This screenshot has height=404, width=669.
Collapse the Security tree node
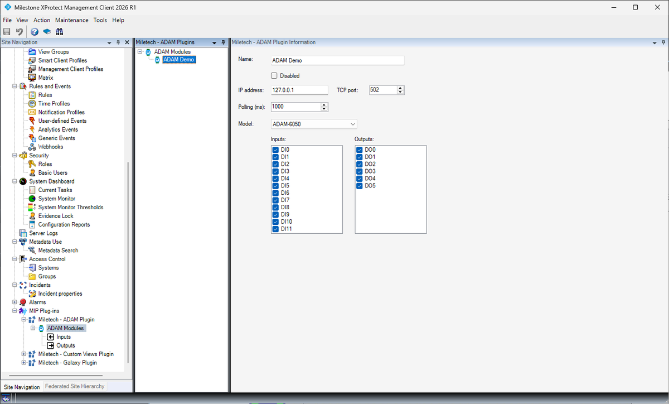coord(15,156)
